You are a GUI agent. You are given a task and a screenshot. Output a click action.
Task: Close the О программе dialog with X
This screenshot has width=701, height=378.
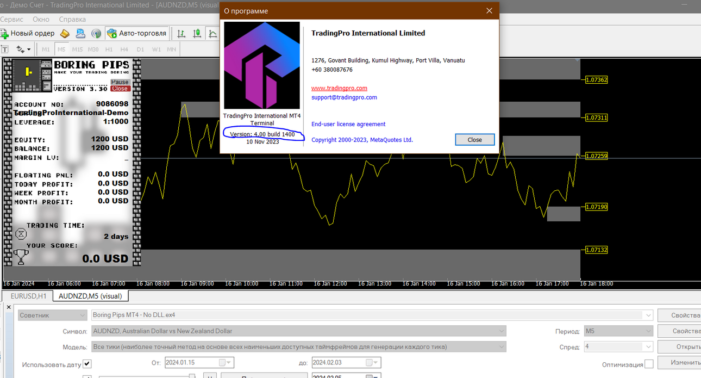point(490,11)
